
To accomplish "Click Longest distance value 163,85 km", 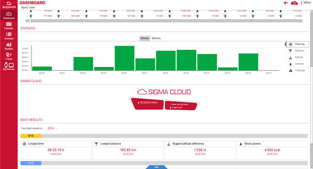I will (128, 150).
